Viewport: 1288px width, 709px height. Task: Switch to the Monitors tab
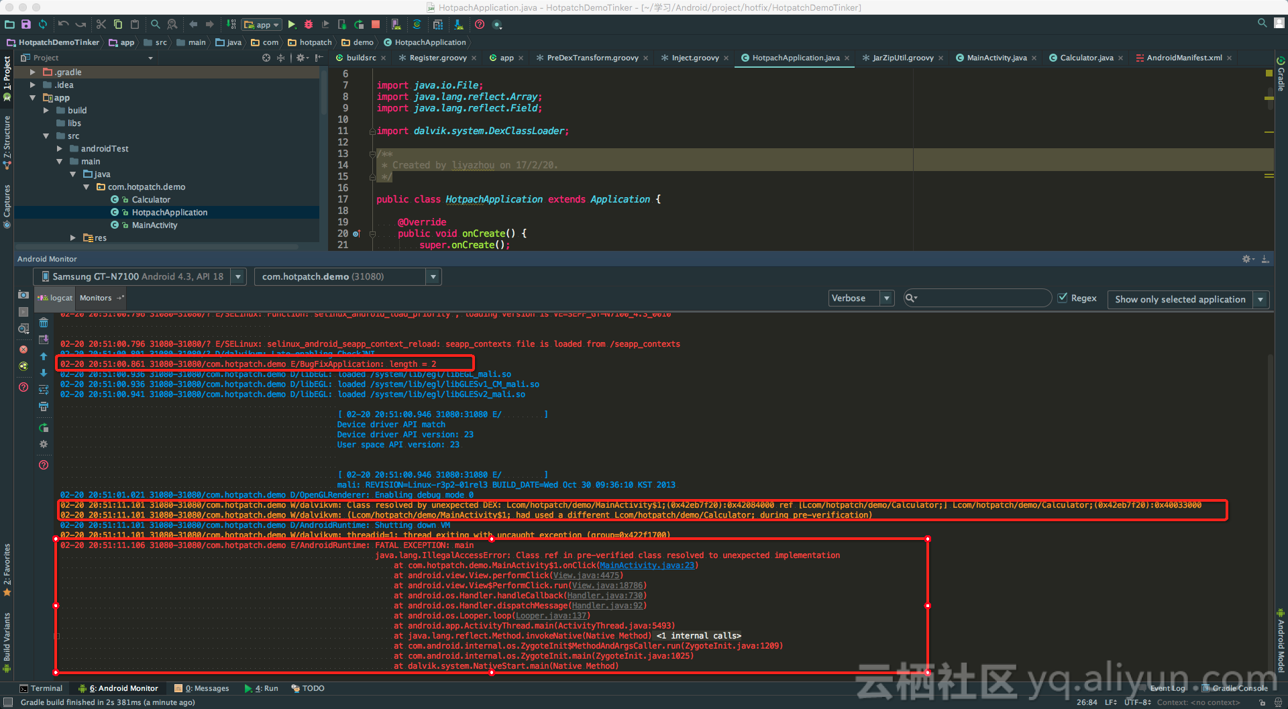click(101, 298)
